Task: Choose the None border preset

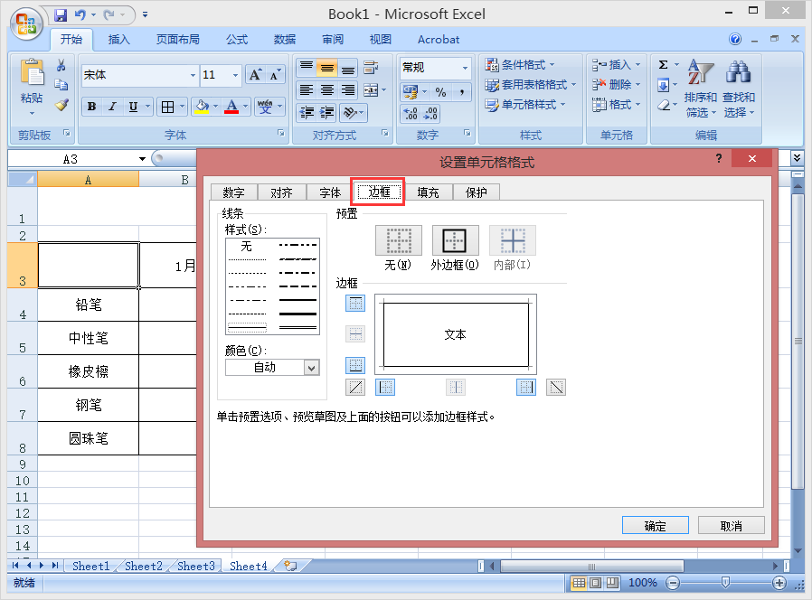Action: click(x=398, y=240)
